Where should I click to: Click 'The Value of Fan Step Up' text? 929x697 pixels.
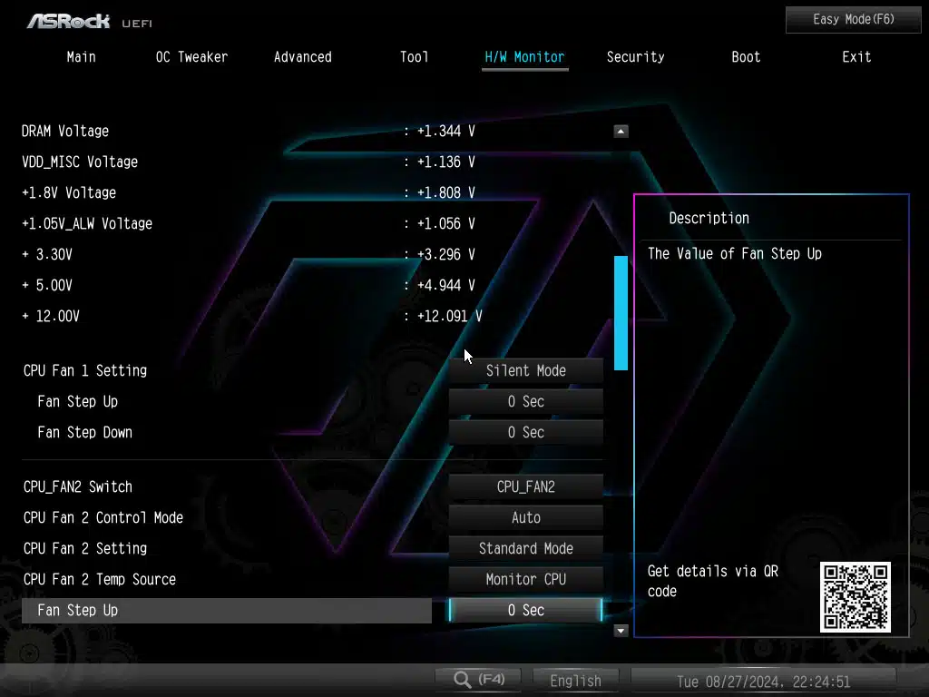(735, 254)
